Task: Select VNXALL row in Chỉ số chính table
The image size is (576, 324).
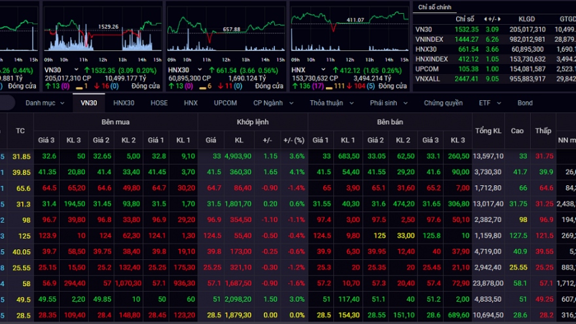Action: pos(429,79)
